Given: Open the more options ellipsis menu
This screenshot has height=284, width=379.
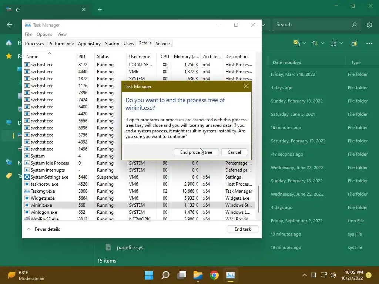Looking at the screenshot, I should click(x=369, y=44).
